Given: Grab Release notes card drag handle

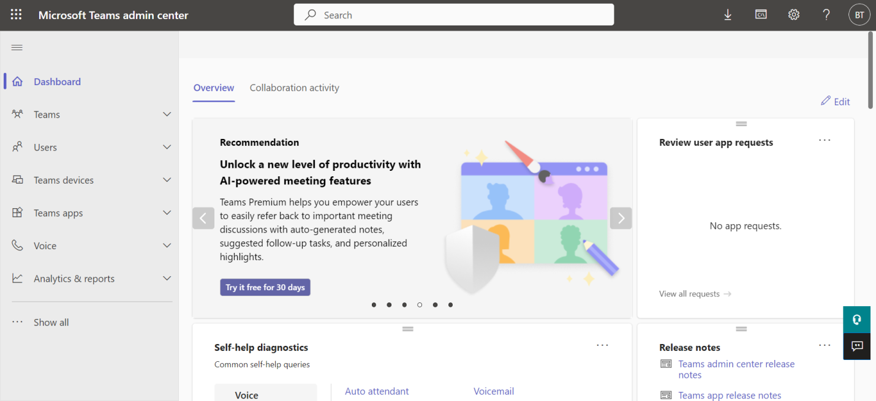Looking at the screenshot, I should pyautogui.click(x=741, y=329).
